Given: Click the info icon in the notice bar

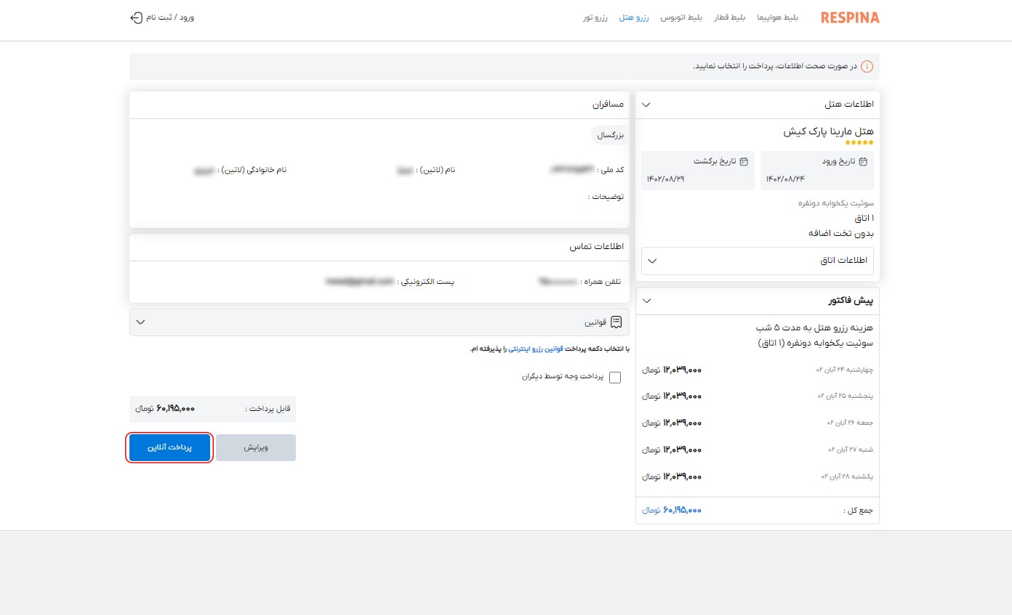Looking at the screenshot, I should tap(867, 67).
